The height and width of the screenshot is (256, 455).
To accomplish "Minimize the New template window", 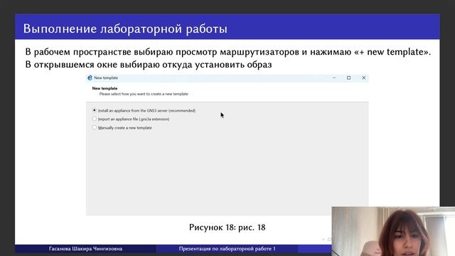I will [x=334, y=78].
